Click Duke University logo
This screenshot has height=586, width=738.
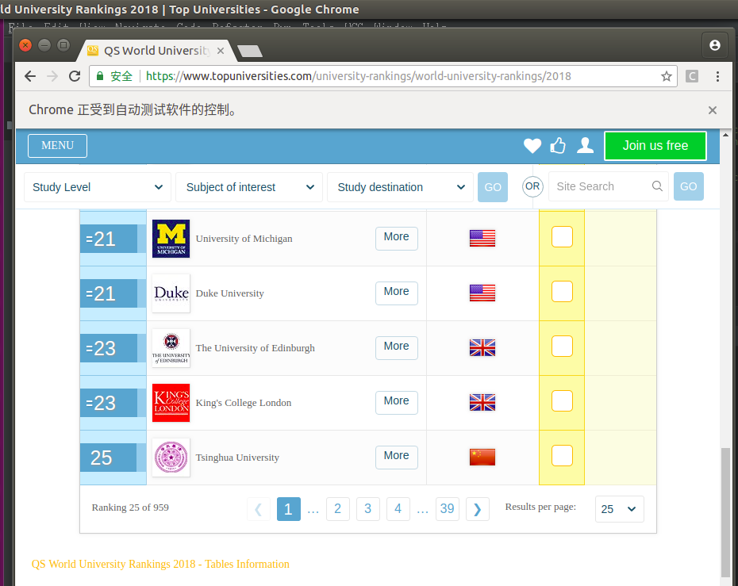pos(171,293)
